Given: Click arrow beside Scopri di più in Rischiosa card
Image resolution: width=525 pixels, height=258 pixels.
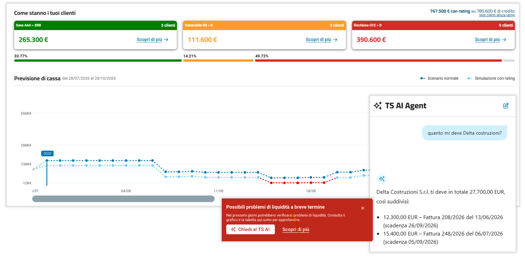Looking at the screenshot, I should (504, 39).
